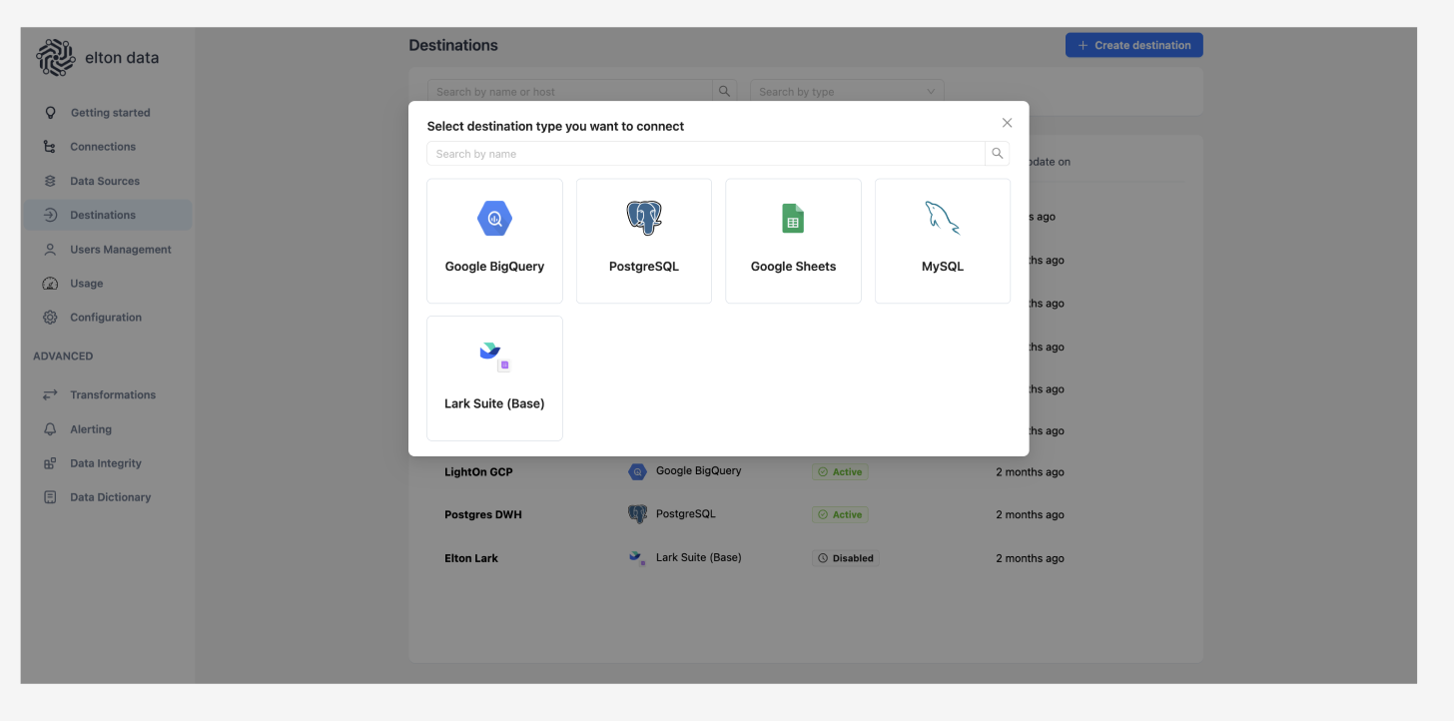Click the Connections sidebar icon

point(50,147)
